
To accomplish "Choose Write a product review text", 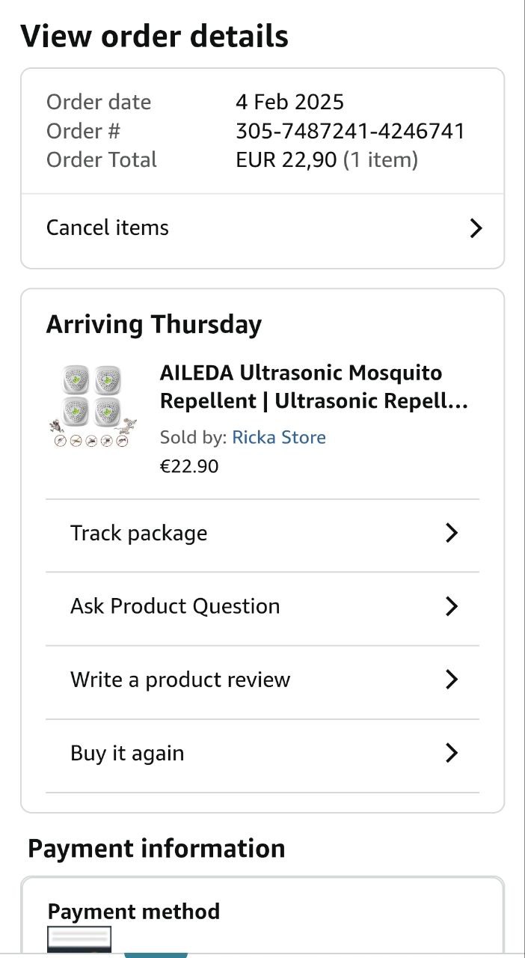I will click(x=180, y=680).
